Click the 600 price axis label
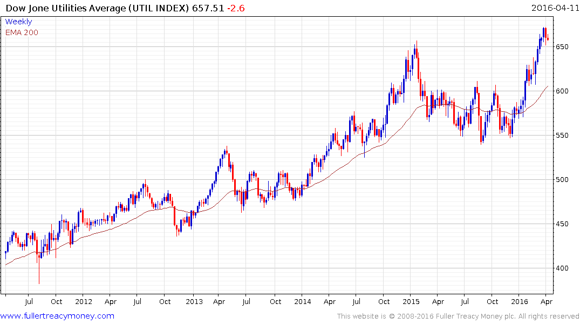This screenshot has width=580, height=324. (562, 91)
